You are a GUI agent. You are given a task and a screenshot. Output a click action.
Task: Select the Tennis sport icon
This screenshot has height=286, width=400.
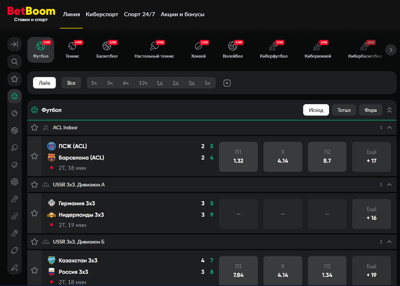pyautogui.click(x=73, y=49)
